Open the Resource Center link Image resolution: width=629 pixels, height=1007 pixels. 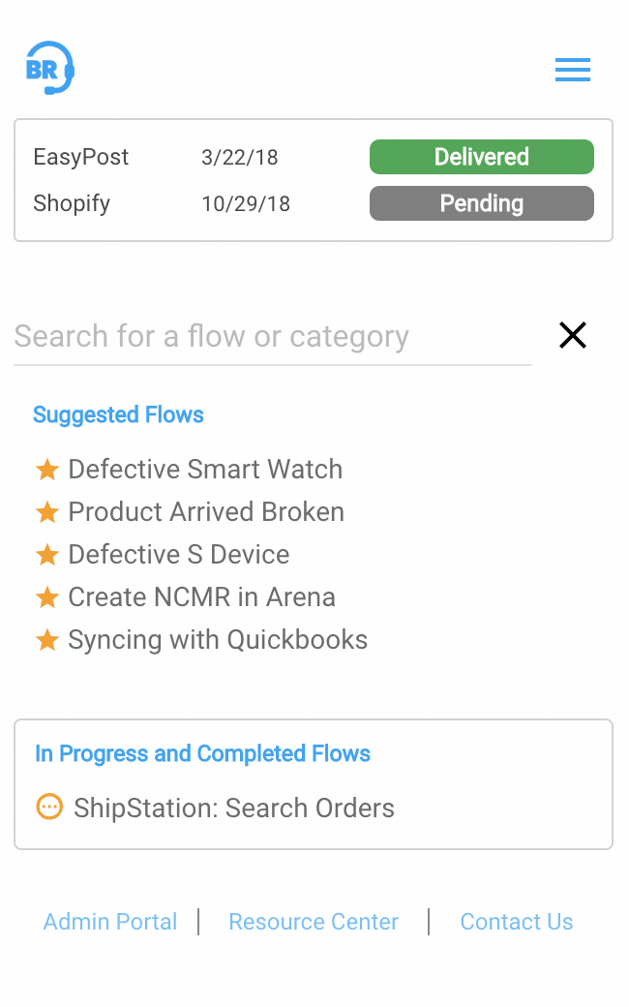coord(314,922)
